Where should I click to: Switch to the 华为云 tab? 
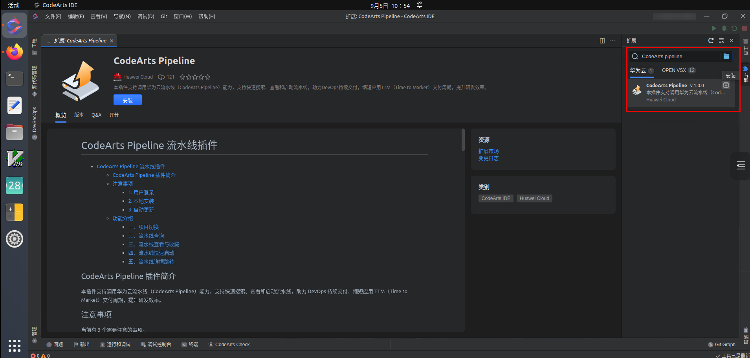coord(642,70)
